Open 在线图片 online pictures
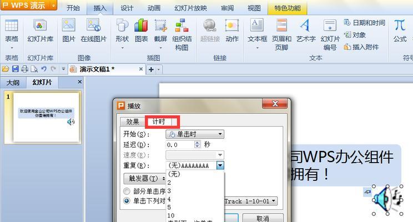The width and height of the screenshot is (413, 222). 93,26
